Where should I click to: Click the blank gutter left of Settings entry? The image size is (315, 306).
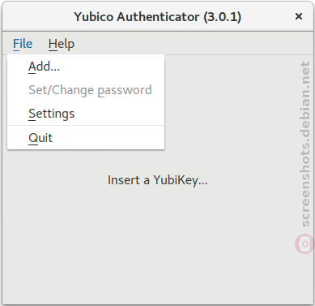[x=18, y=114]
